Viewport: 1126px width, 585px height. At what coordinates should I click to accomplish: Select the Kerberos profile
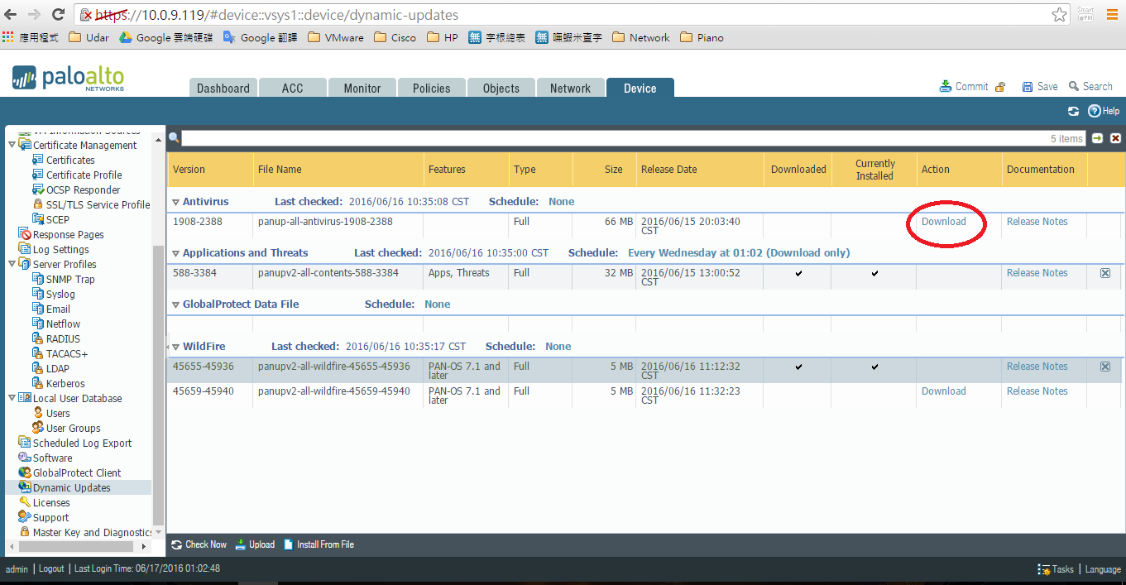[65, 384]
